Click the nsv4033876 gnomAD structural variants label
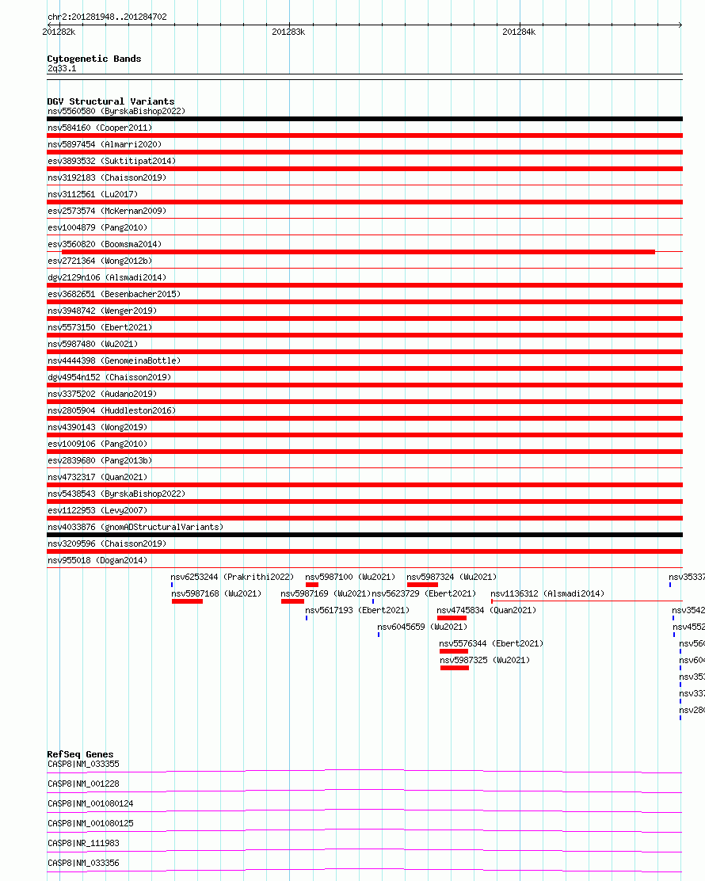The height and width of the screenshot is (881, 705). (x=135, y=527)
